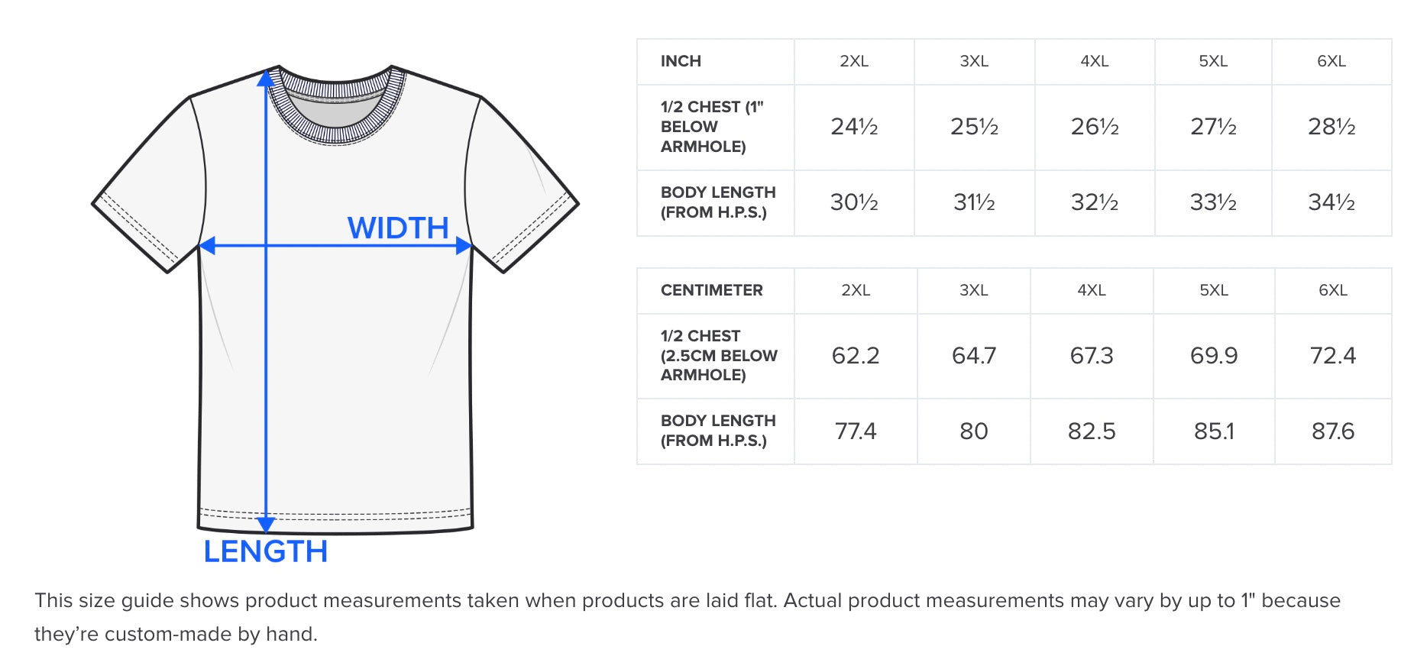The width and height of the screenshot is (1401, 672).
Task: Click the blue WIDTH label on shirt
Action: click(x=397, y=228)
